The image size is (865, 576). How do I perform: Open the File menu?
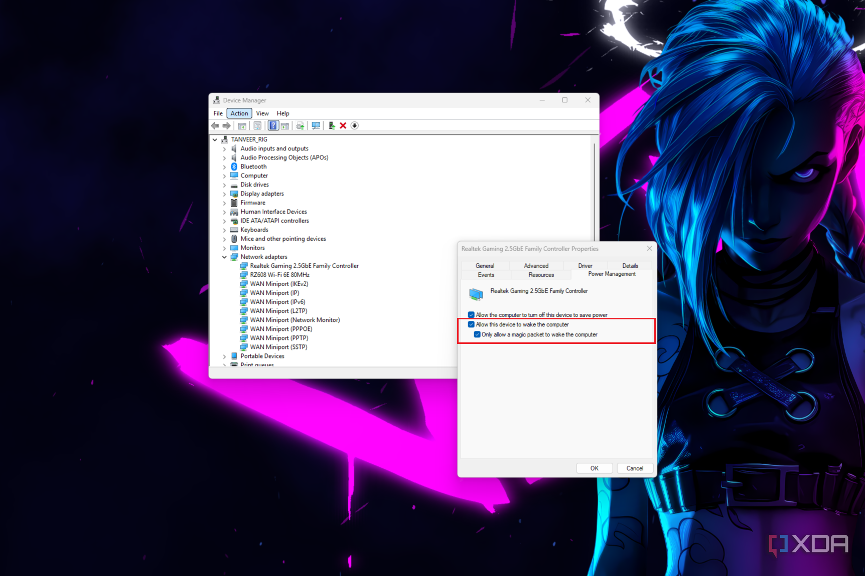218,113
